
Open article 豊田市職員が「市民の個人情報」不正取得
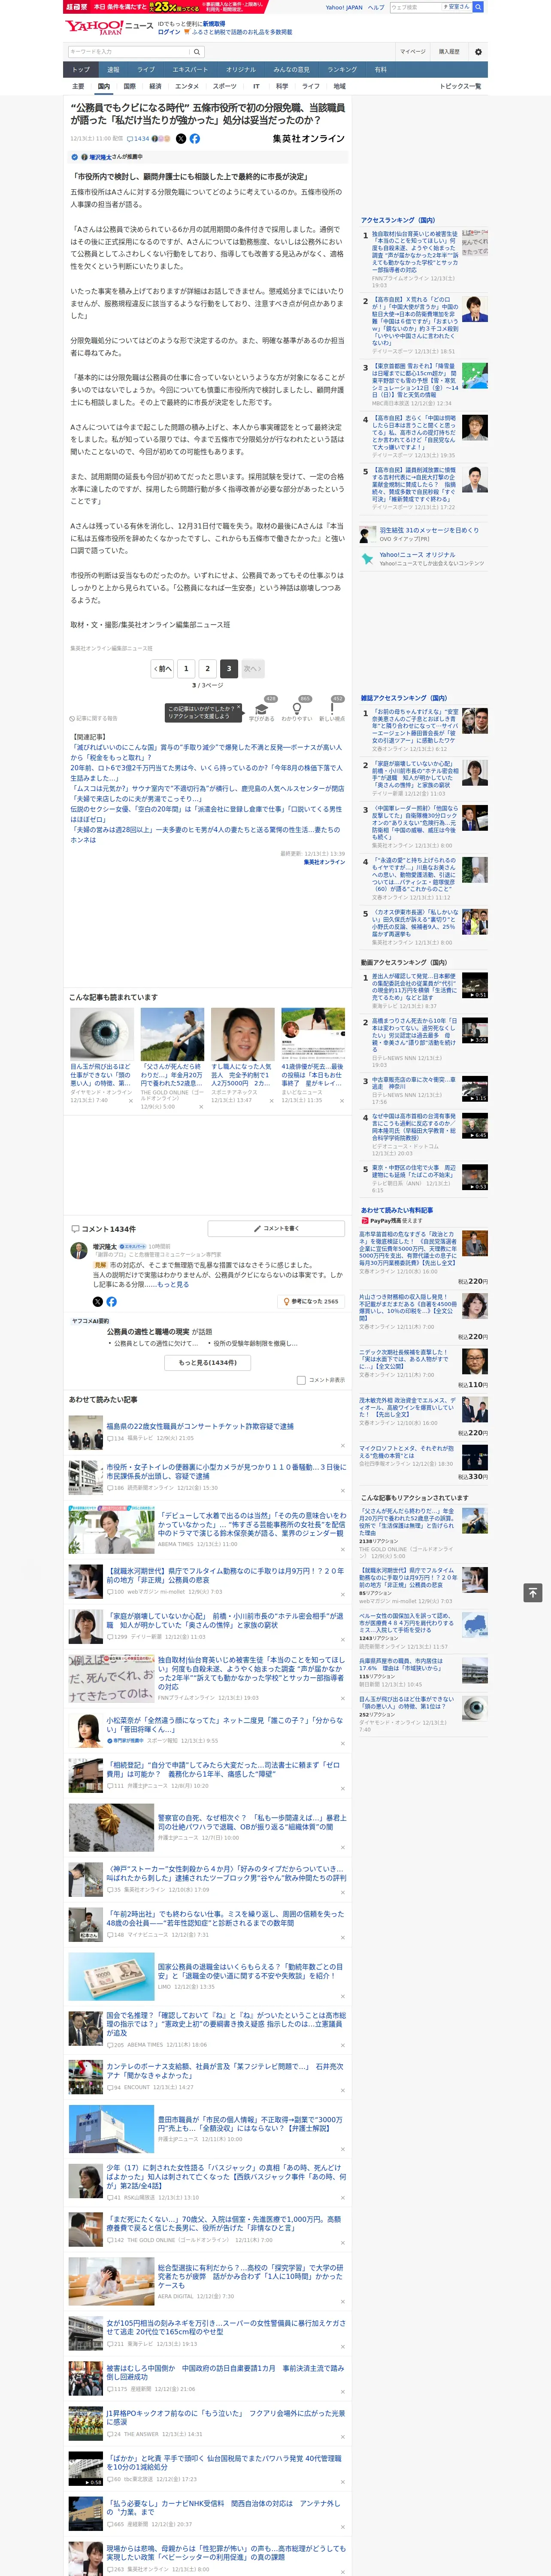251,2123
